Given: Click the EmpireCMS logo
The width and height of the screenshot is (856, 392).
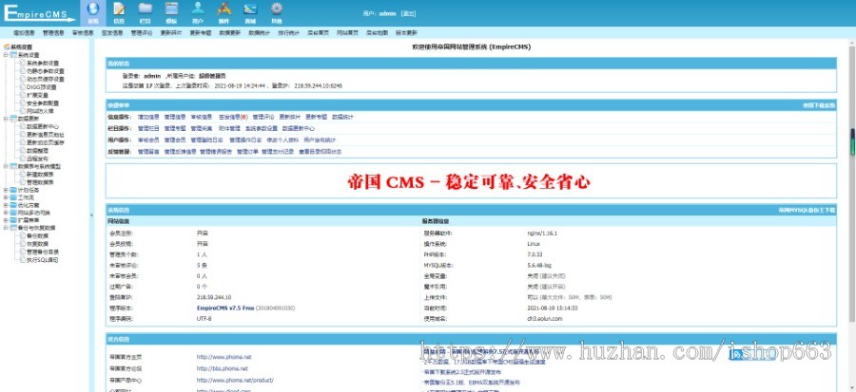Looking at the screenshot, I should (39, 13).
